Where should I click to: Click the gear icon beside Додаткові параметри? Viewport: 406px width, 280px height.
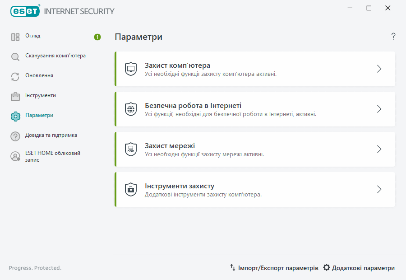click(326, 267)
